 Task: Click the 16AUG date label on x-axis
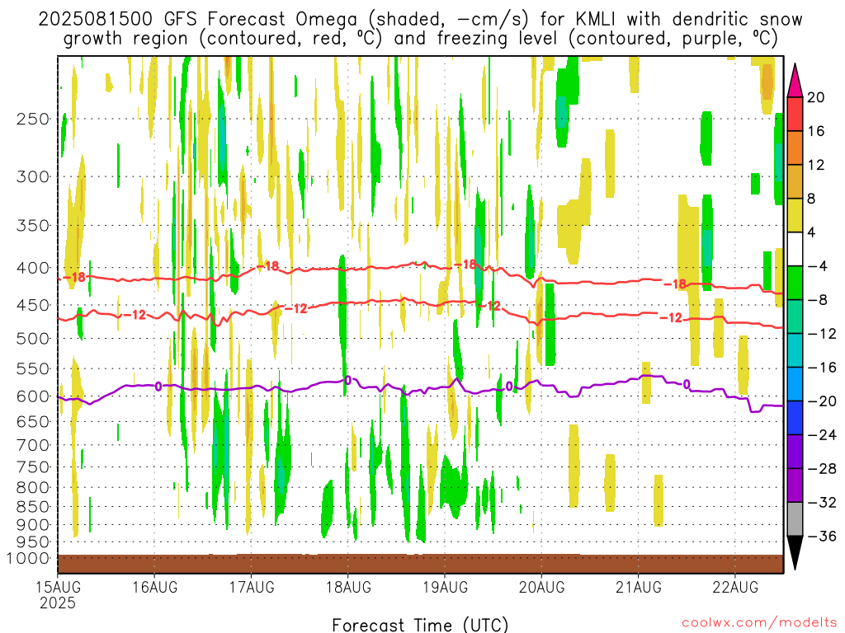(x=155, y=587)
